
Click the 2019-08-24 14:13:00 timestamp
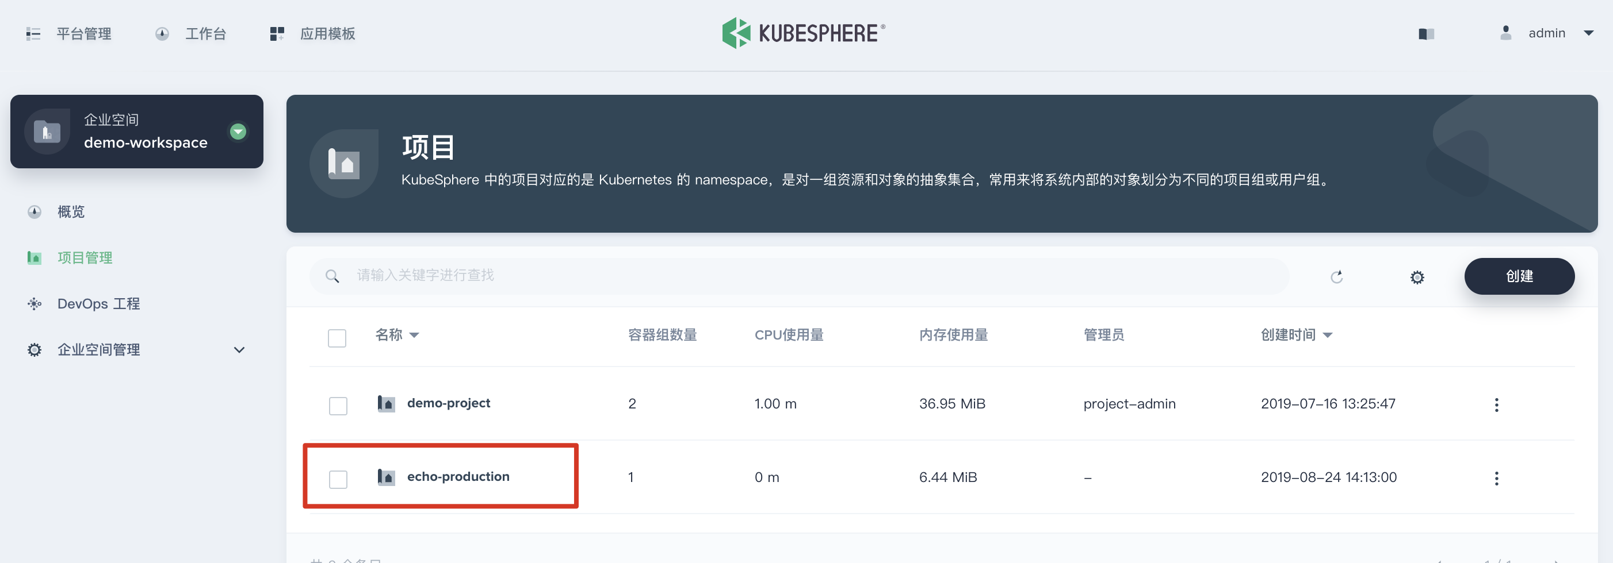[1329, 477]
